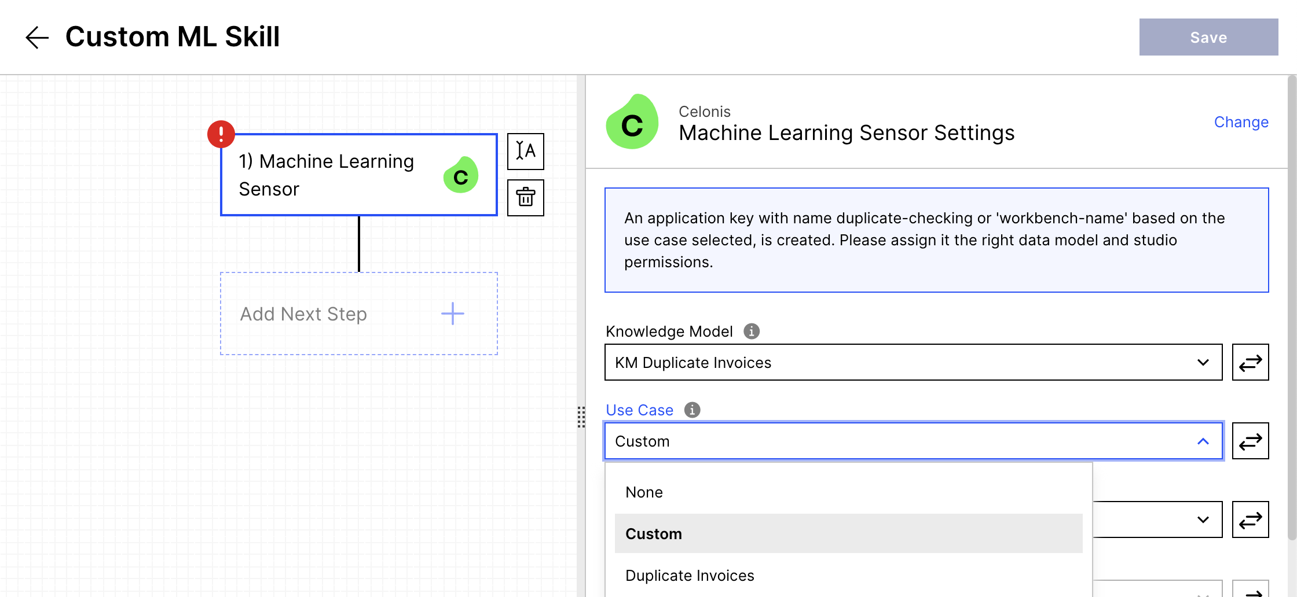The image size is (1297, 597).
Task: Click the Knowledge Model field label
Action: pos(669,331)
